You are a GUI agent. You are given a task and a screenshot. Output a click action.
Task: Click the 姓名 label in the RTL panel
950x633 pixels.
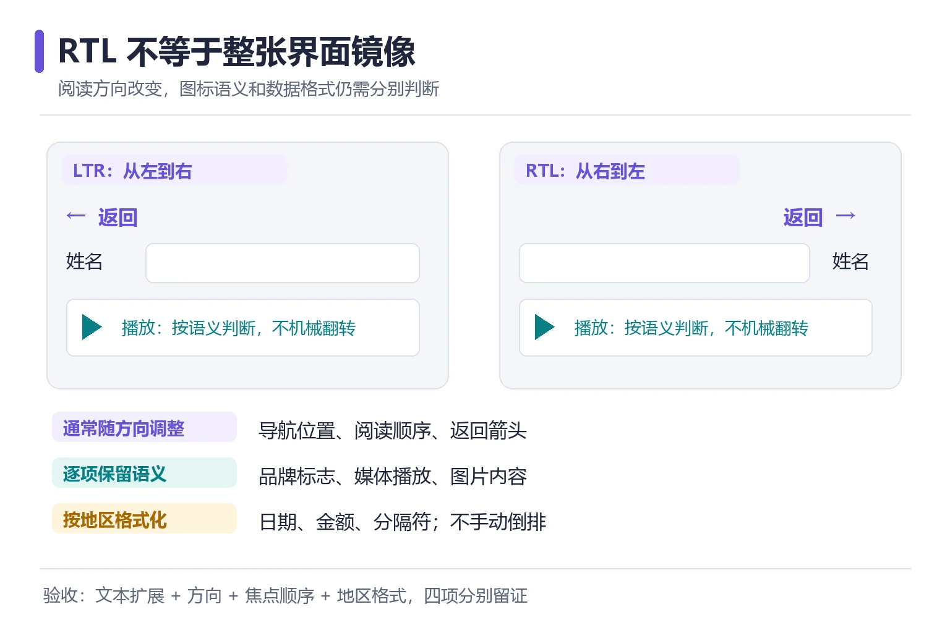click(850, 261)
